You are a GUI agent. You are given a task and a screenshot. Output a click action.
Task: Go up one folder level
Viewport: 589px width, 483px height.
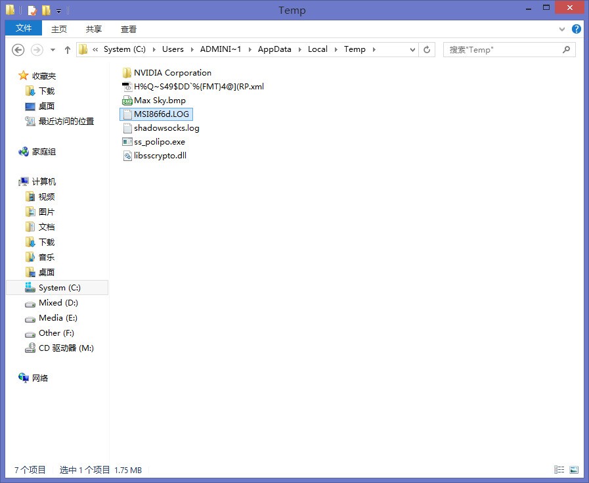tap(67, 49)
